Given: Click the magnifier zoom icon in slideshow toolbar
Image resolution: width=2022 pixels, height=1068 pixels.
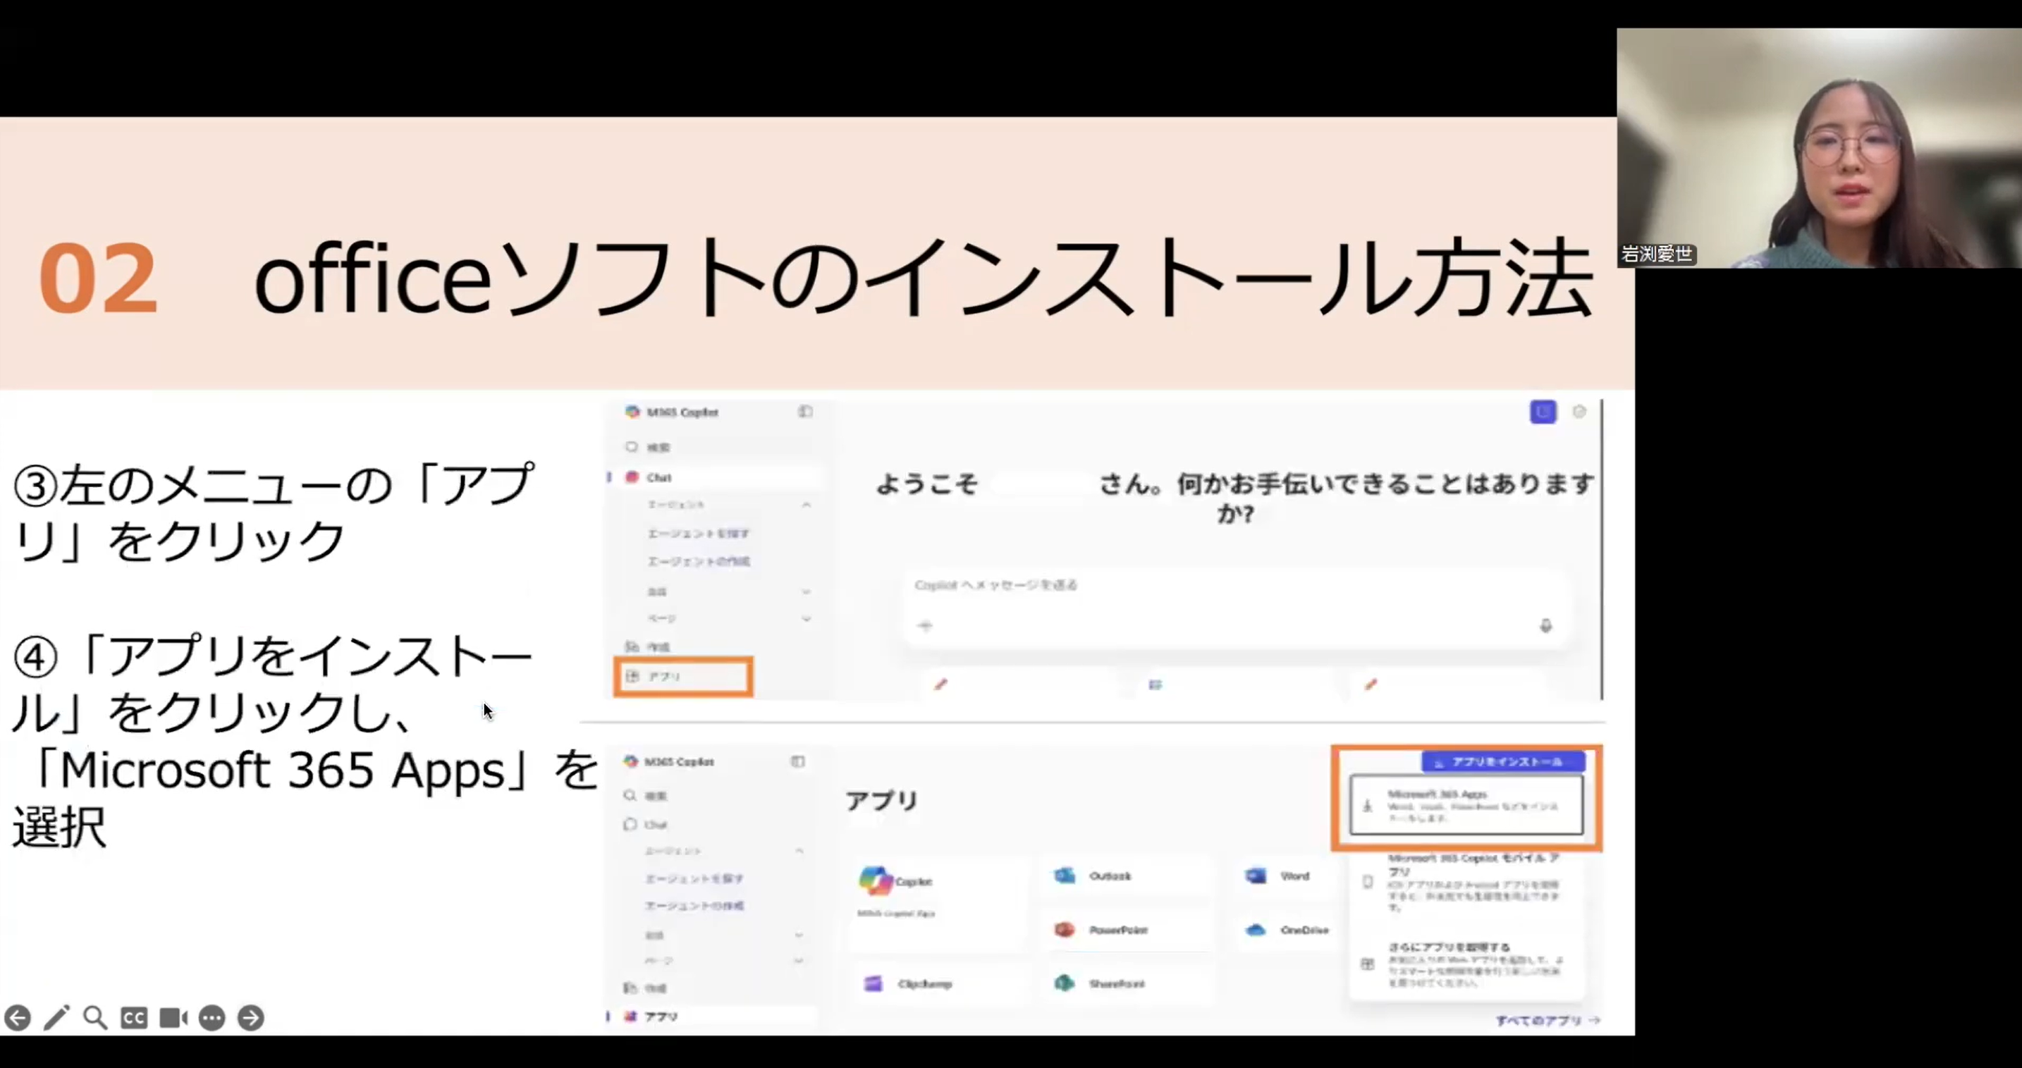Looking at the screenshot, I should coord(95,1018).
